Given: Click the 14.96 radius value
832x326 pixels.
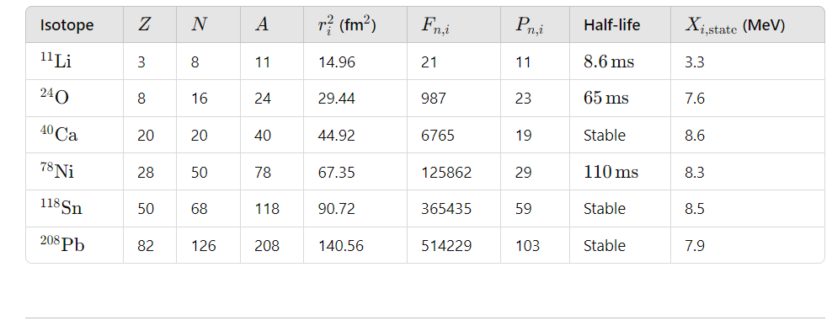Looking at the screenshot, I should 336,62.
